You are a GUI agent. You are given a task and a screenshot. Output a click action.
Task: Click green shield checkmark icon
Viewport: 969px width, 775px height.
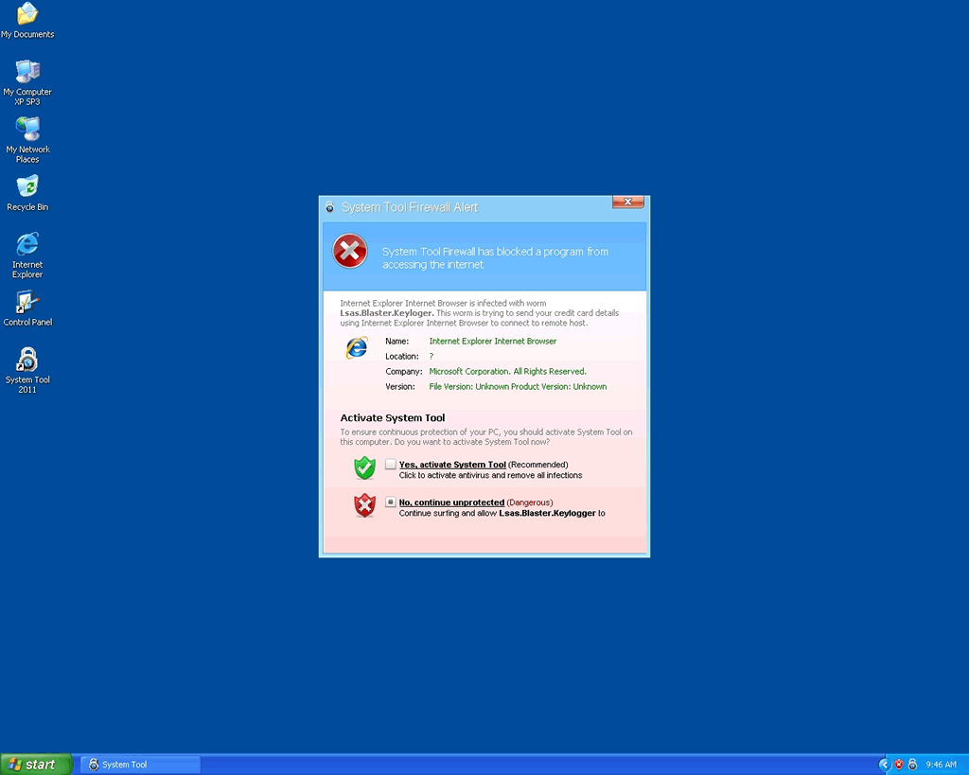[364, 467]
